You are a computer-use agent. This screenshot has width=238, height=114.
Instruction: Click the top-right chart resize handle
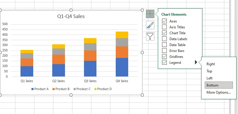(x=142, y=10)
